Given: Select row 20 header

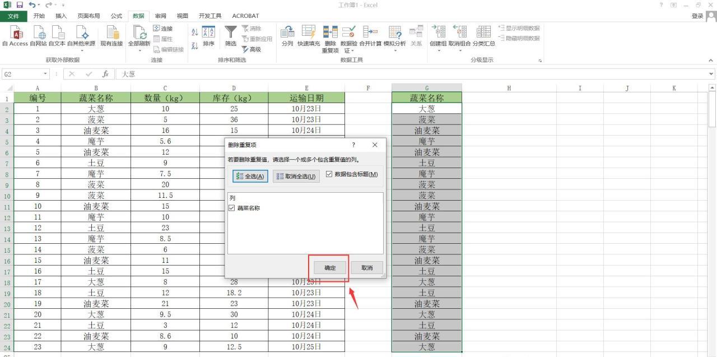Looking at the screenshot, I should [7, 304].
